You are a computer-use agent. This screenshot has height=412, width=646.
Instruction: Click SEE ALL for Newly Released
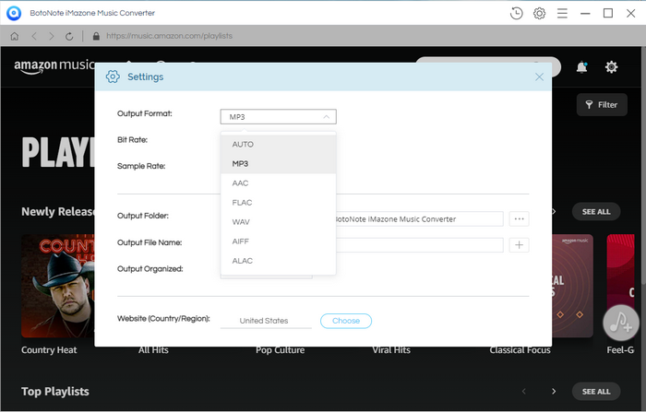coord(596,212)
